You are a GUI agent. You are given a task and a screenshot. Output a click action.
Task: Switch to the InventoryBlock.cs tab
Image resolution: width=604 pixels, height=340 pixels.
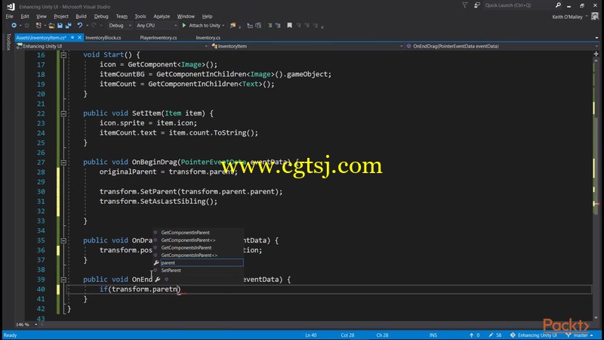pyautogui.click(x=103, y=38)
